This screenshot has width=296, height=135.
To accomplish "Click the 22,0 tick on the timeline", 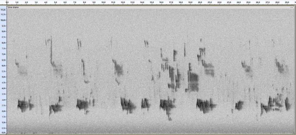I will (x=219, y=2).
